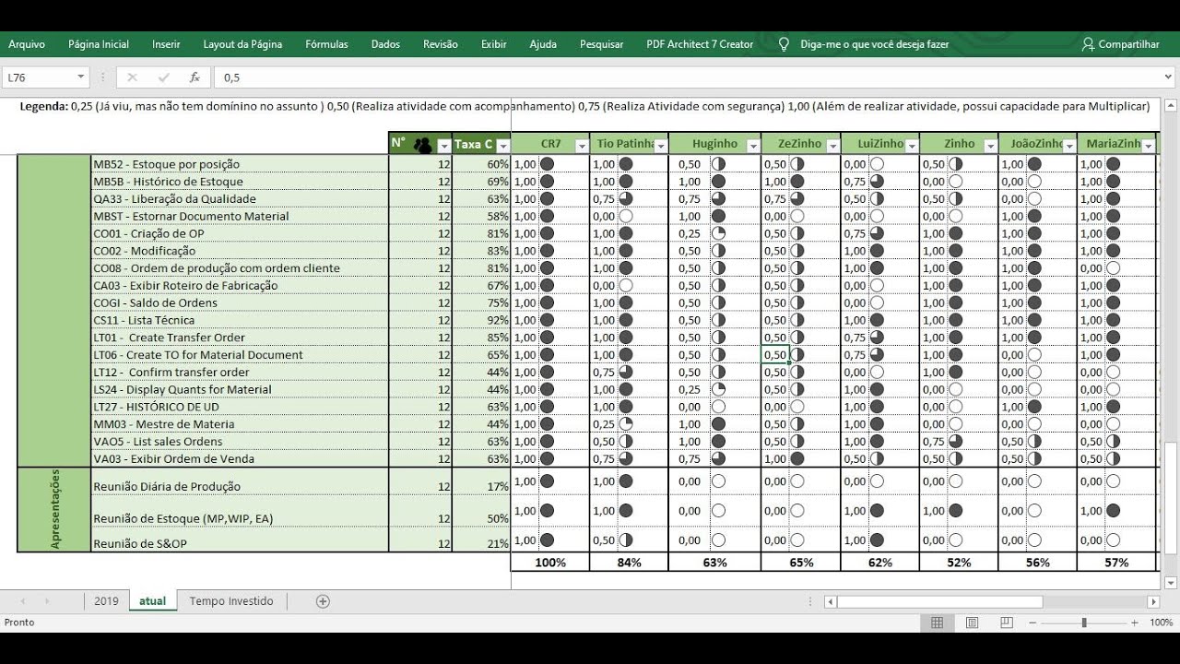Image resolution: width=1180 pixels, height=664 pixels.
Task: Select the 'CO01 - Criação de OP' cell
Action: pos(240,233)
